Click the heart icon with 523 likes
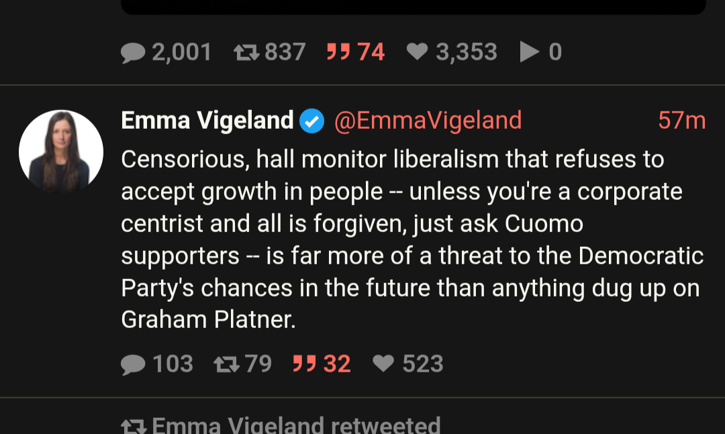 [383, 364]
